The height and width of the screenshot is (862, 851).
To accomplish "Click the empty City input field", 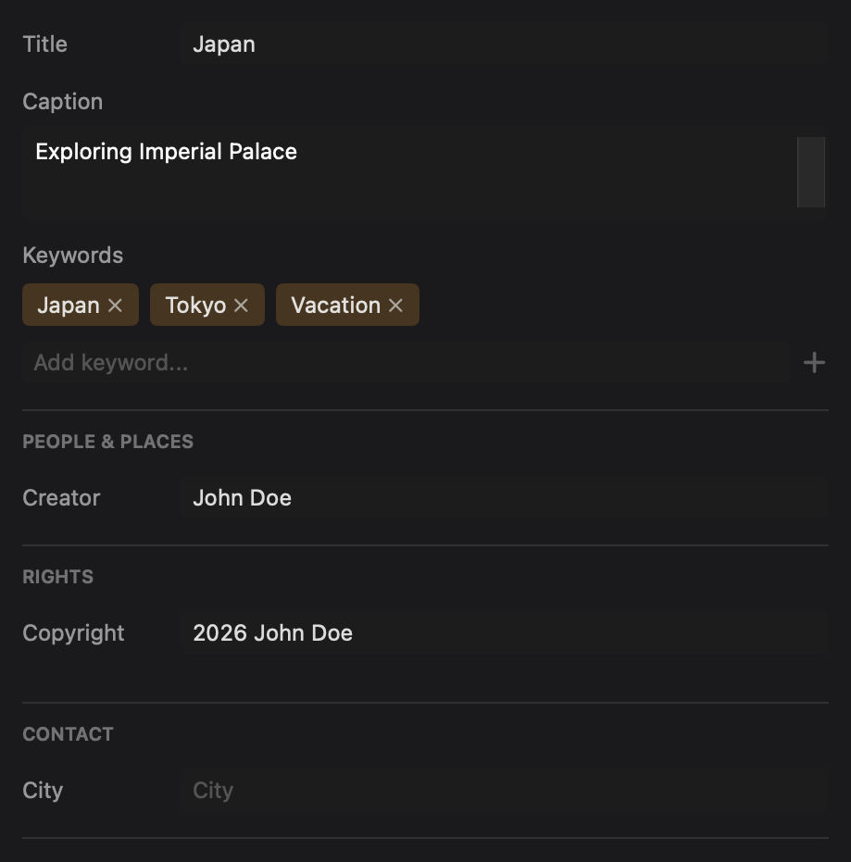I will click(x=505, y=791).
